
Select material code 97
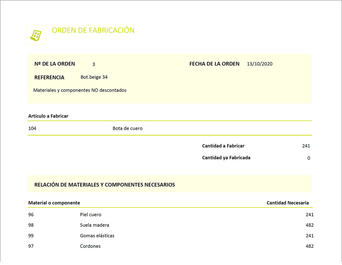31,246
